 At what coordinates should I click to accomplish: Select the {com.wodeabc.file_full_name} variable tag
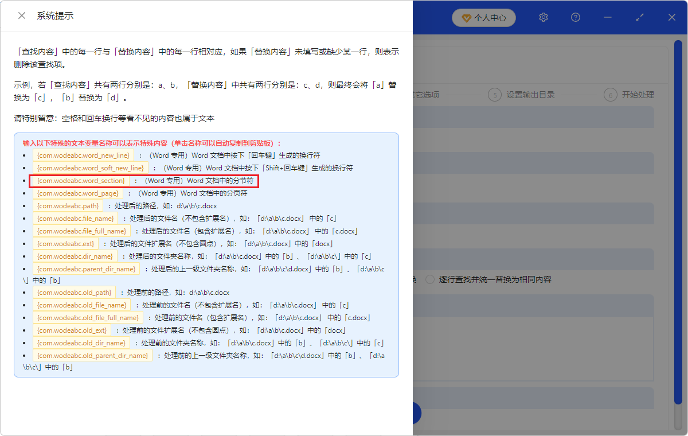tap(81, 231)
